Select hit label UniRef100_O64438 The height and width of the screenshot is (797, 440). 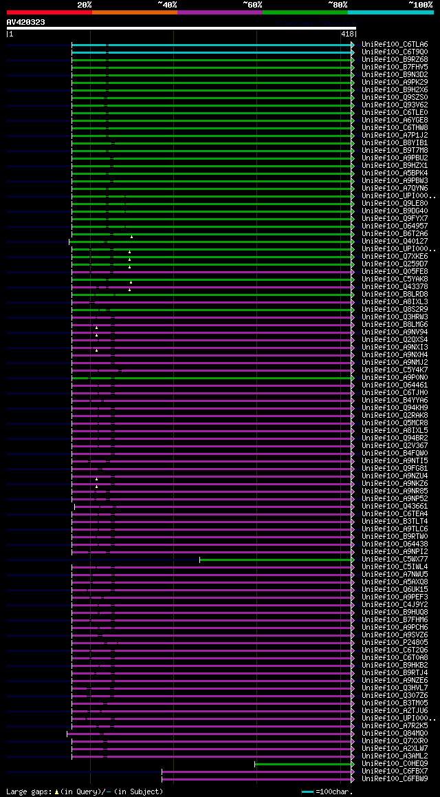coord(395,544)
